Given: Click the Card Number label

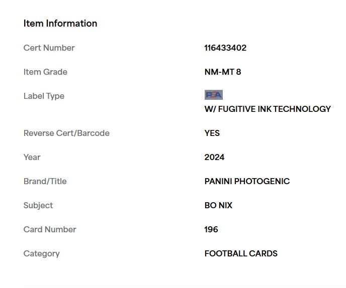Looking at the screenshot, I should (x=50, y=229).
